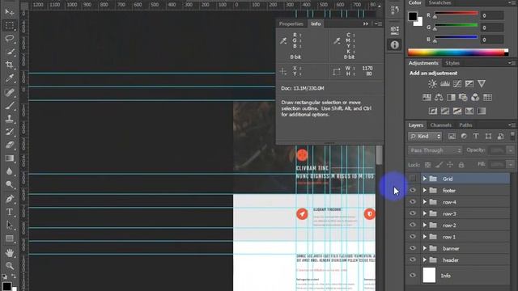
Task: Expand the footer layer group
Action: (425, 191)
